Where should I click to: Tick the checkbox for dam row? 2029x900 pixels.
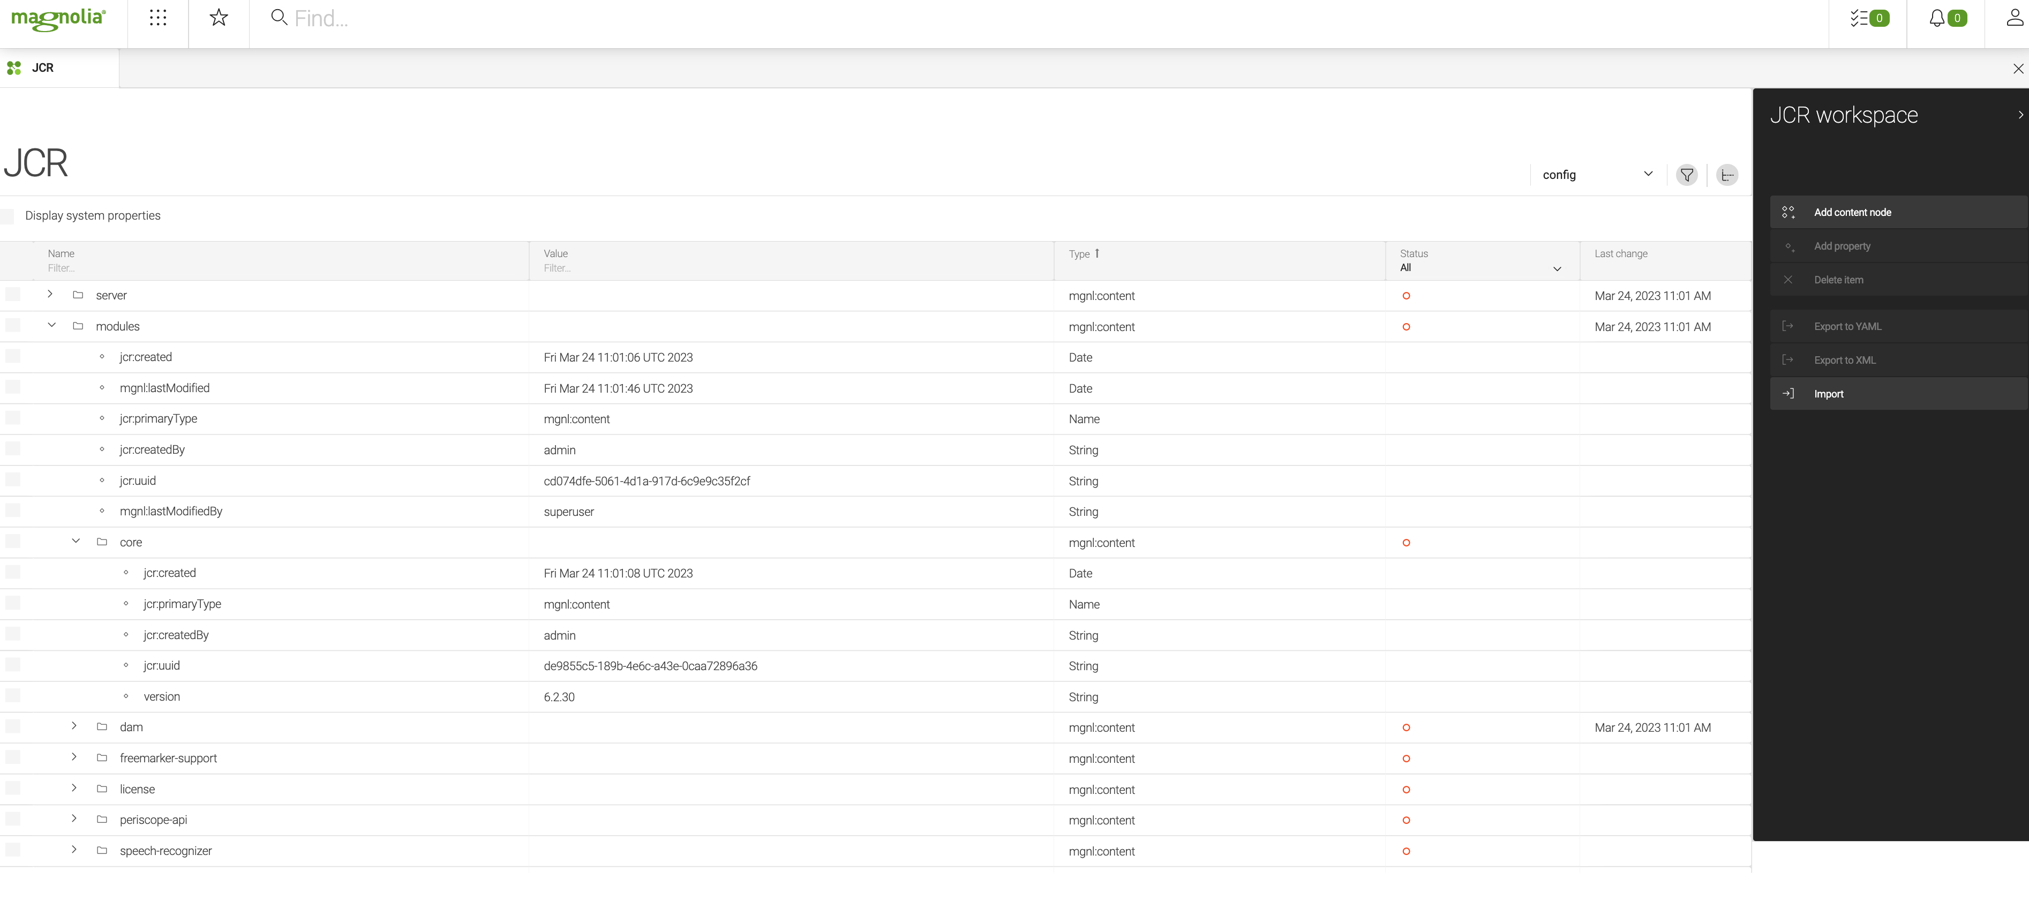pyautogui.click(x=13, y=726)
